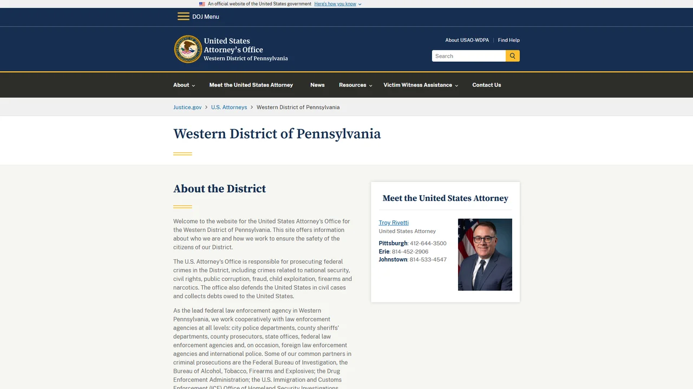693x389 pixels.
Task: Open the About USAO-WDPA link
Action: pos(467,40)
